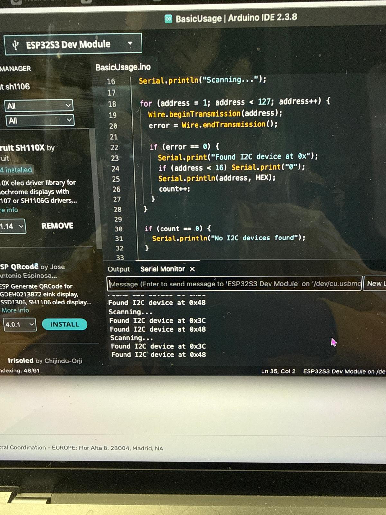Select the Serial Monitor tab

(162, 269)
